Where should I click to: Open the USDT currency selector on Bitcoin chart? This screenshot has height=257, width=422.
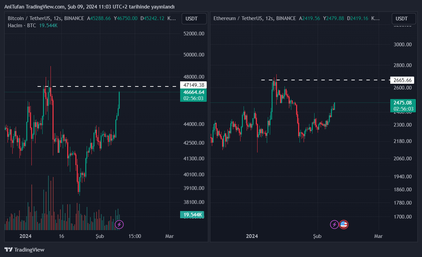click(x=194, y=19)
